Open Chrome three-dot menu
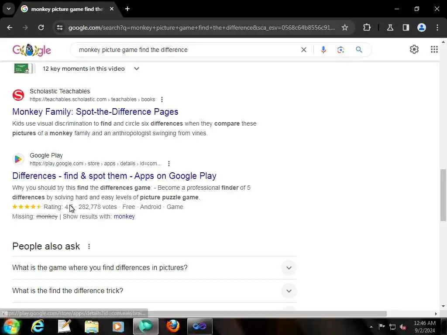This screenshot has height=335, width=447. pyautogui.click(x=437, y=27)
